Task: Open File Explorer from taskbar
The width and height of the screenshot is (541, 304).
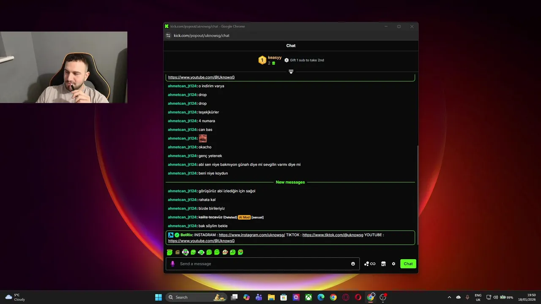Action: (271, 297)
